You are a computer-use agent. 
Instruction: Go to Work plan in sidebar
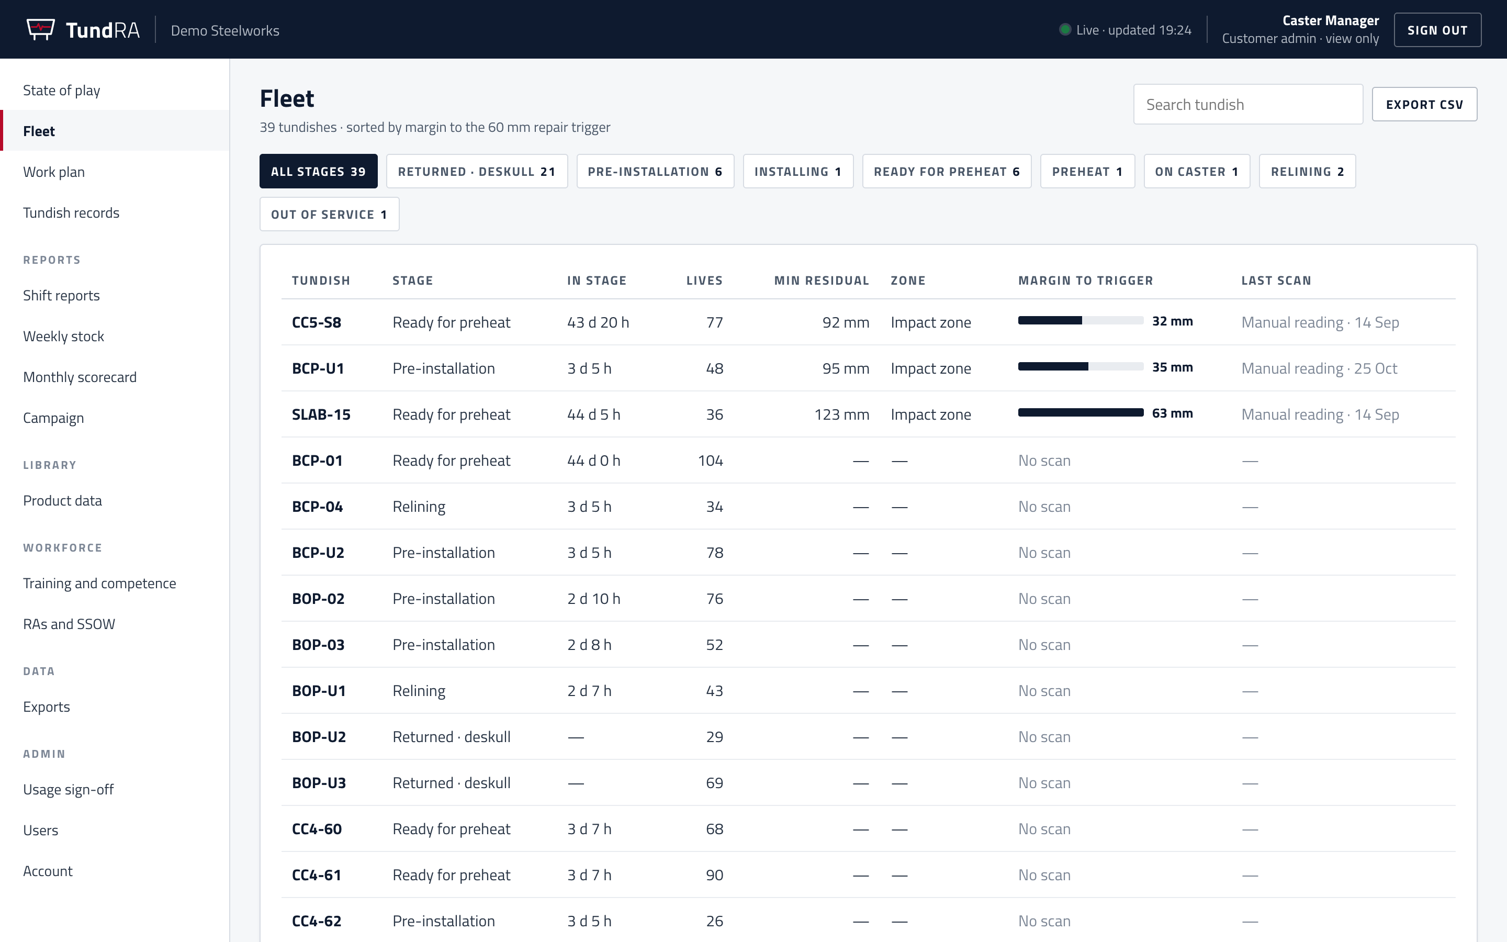115,172
